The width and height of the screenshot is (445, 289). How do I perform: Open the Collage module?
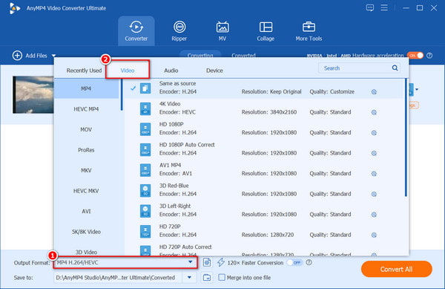pyautogui.click(x=266, y=31)
